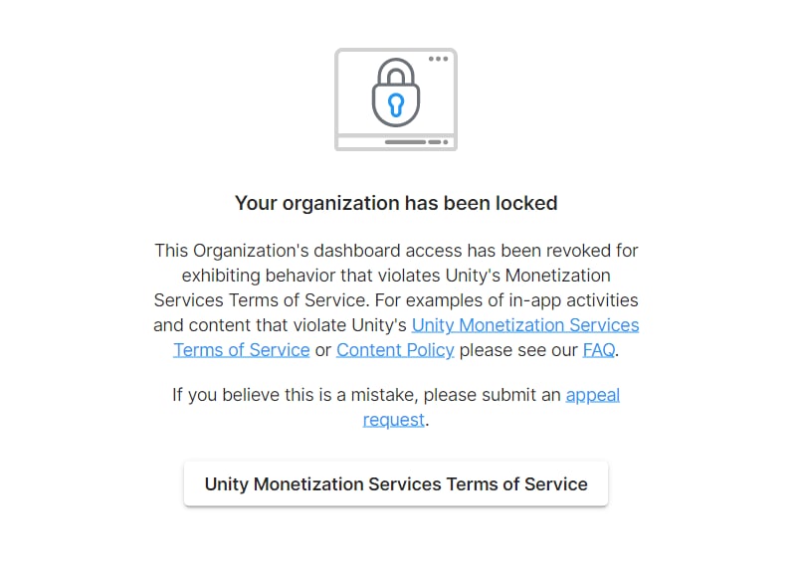Click the single dot in the illustration footer

point(446,142)
